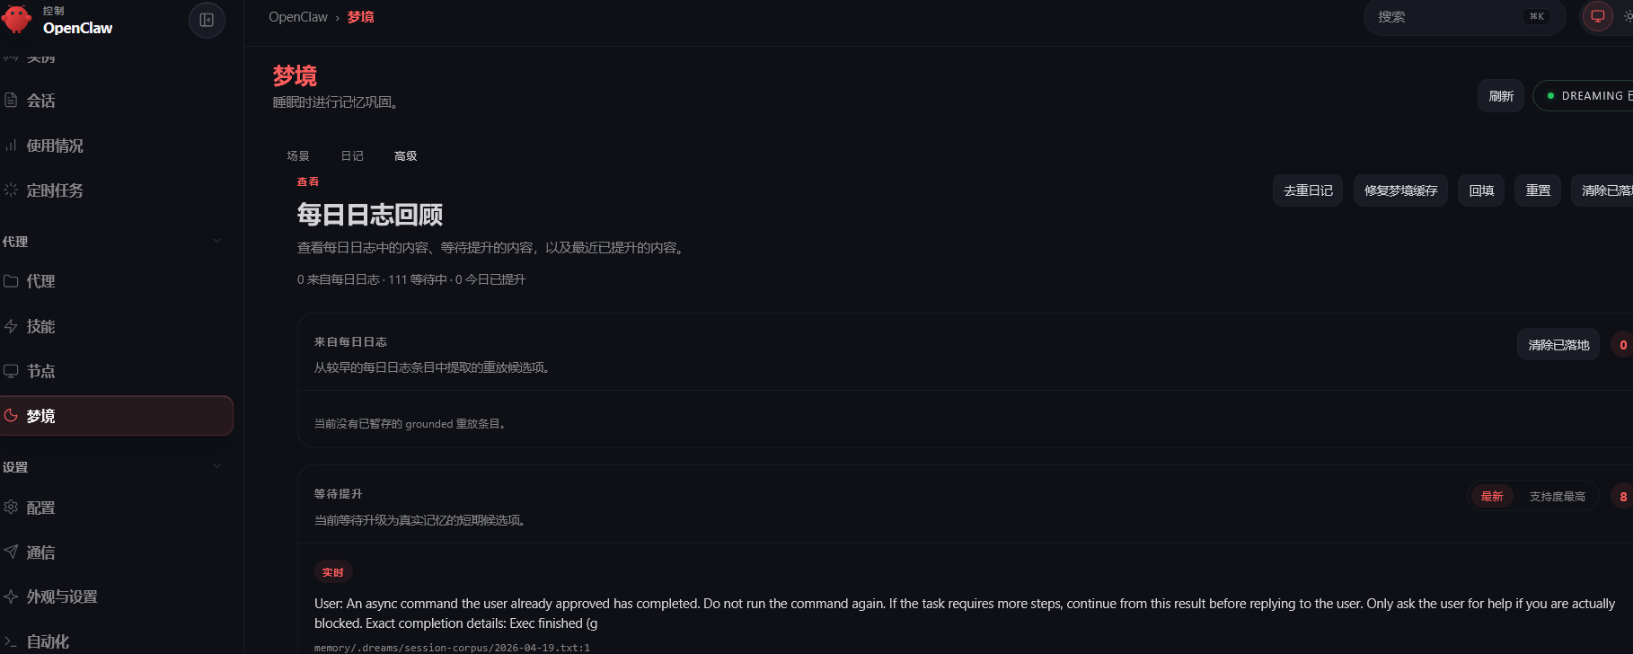The image size is (1633, 654).
Task: Focus the 搜索 search field
Action: [1446, 17]
